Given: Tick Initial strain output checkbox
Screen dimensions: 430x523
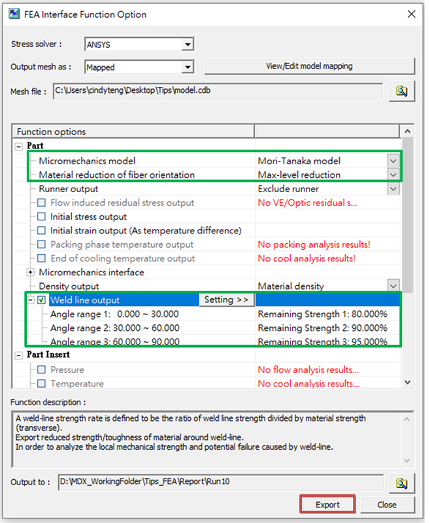Looking at the screenshot, I should pos(42,230).
